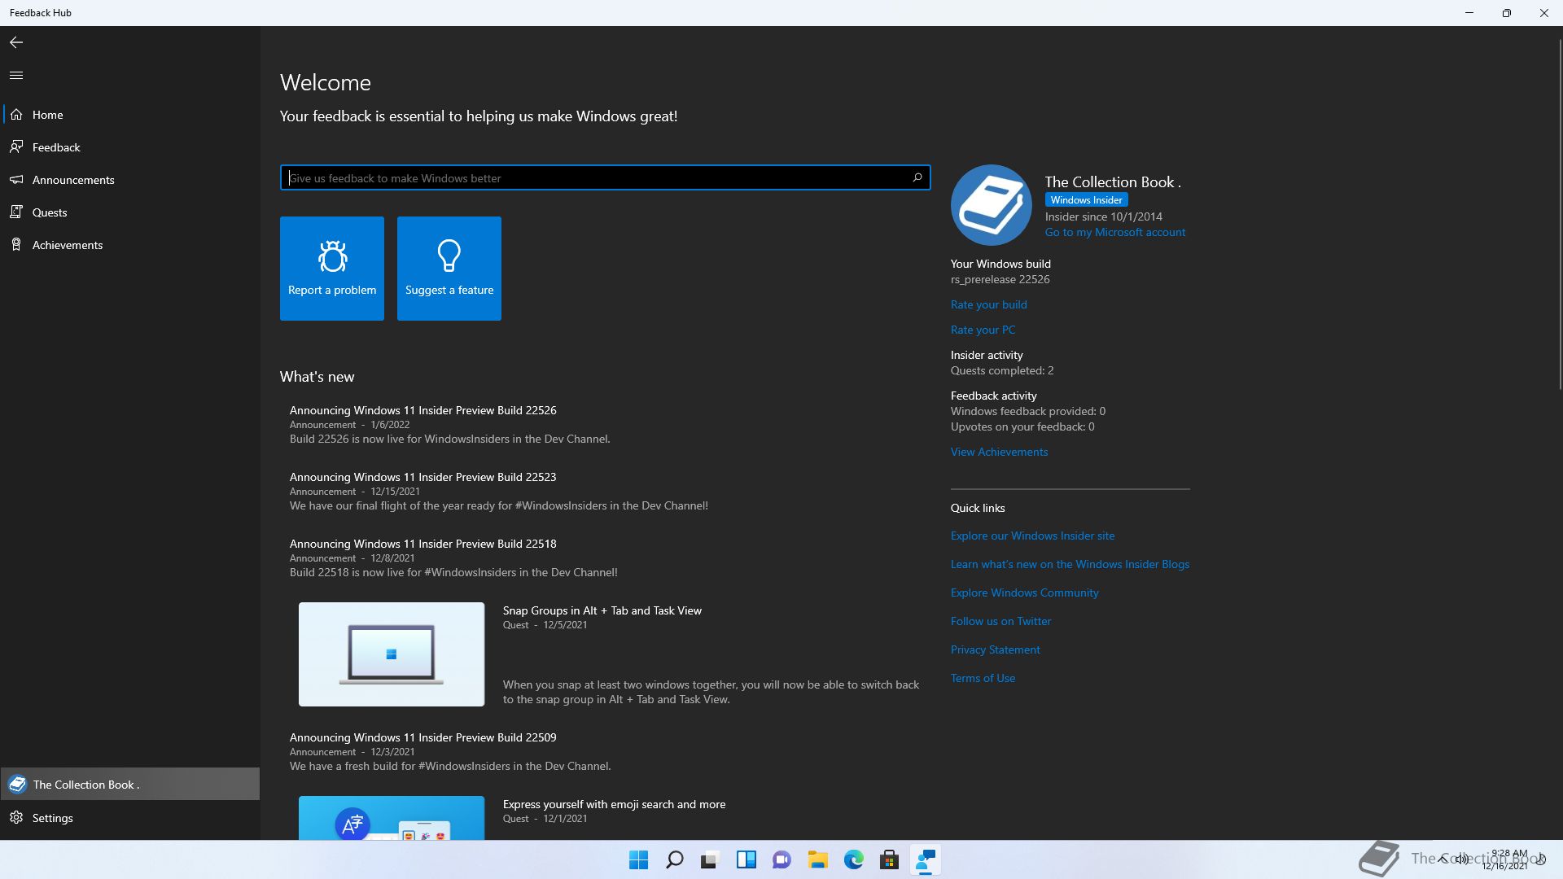Click the Snap Groups quest thumbnail

(392, 654)
